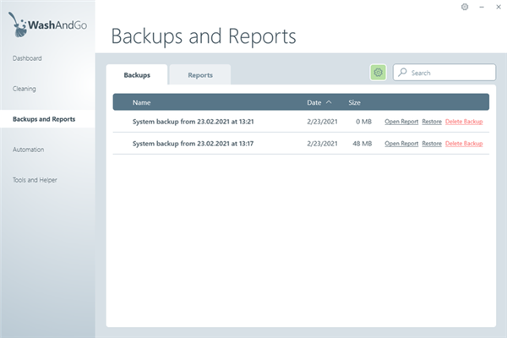Click the magnifying glass search icon
507x338 pixels.
tap(402, 73)
